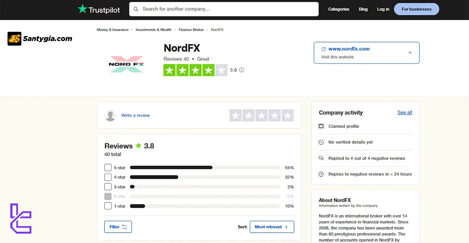The height and width of the screenshot is (243, 469).
Task: Click the Write a review link
Action: pos(135,115)
